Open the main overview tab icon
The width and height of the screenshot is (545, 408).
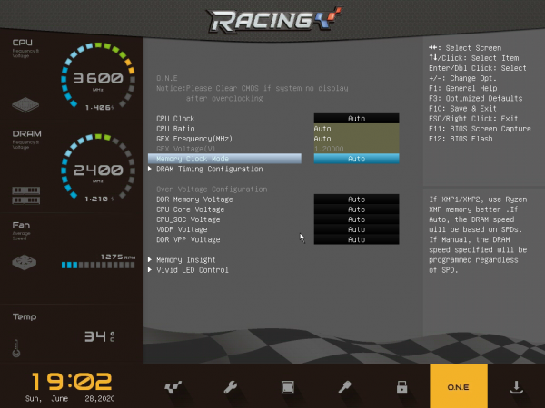tap(173, 387)
